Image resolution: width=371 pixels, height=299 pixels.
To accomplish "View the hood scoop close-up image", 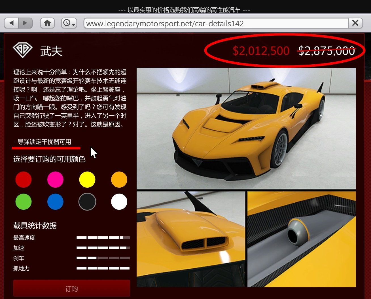I will tap(191, 239).
